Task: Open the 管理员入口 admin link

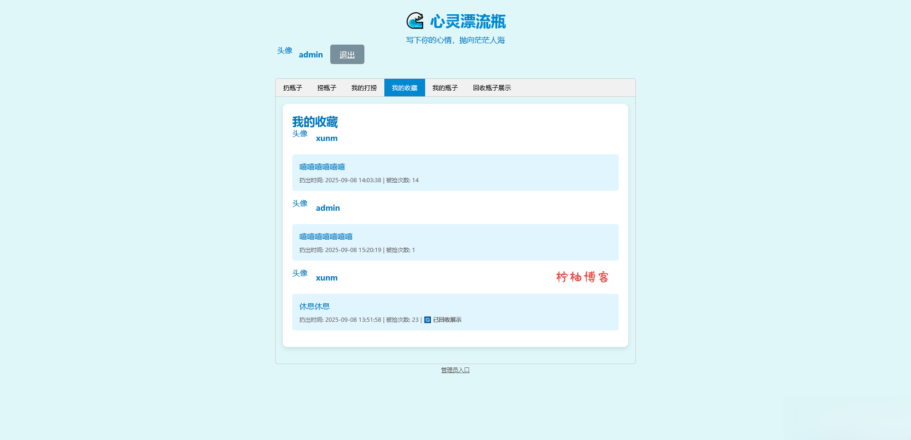Action: coord(455,370)
